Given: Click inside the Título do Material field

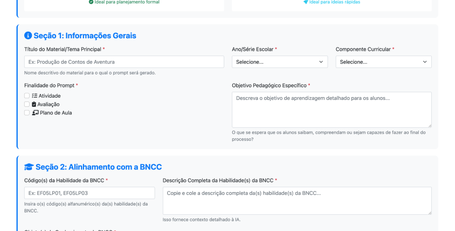Looking at the screenshot, I should pos(124,62).
